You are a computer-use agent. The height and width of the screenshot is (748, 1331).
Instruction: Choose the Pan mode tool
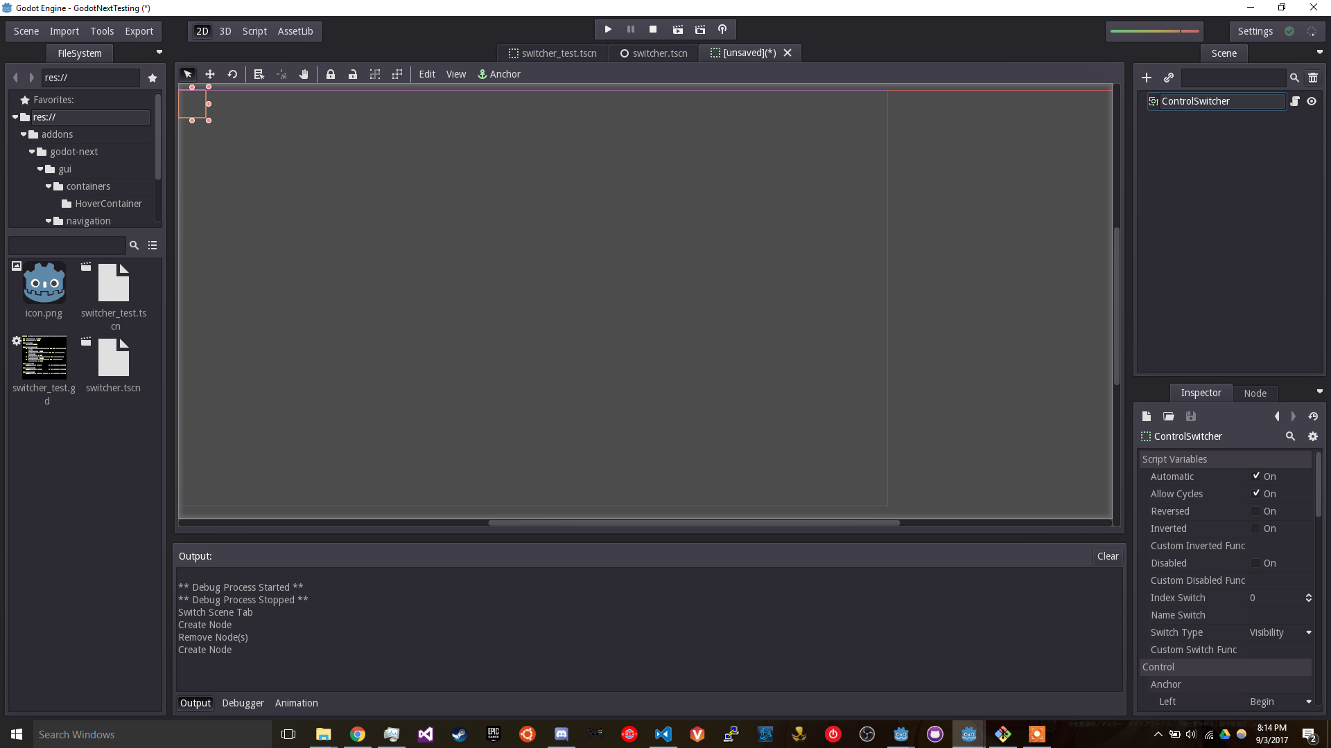(303, 74)
